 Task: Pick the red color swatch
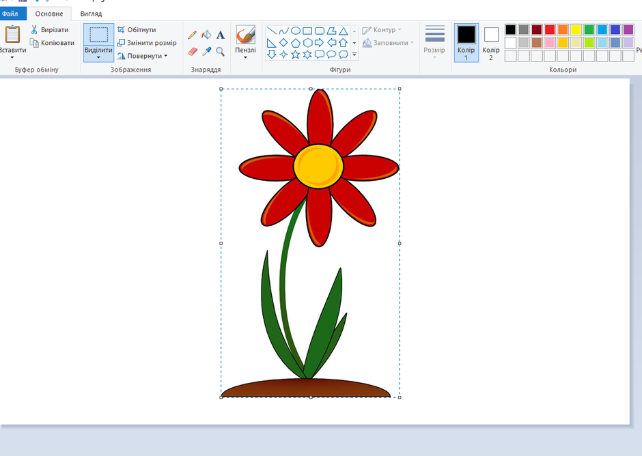pos(550,29)
